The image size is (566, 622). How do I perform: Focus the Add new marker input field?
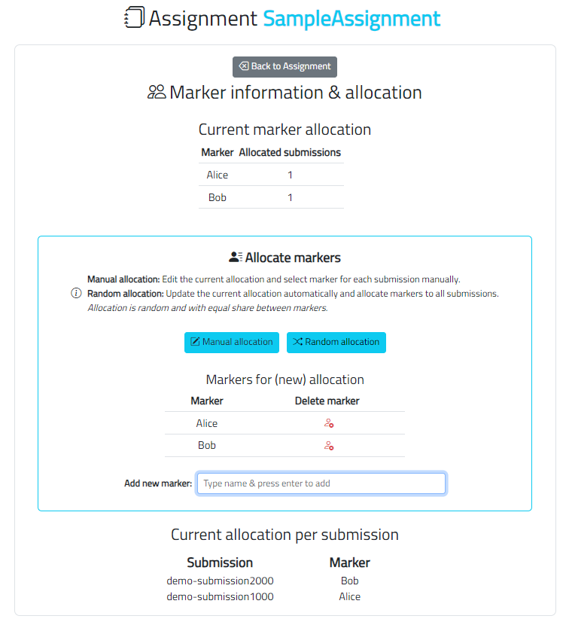(x=321, y=483)
